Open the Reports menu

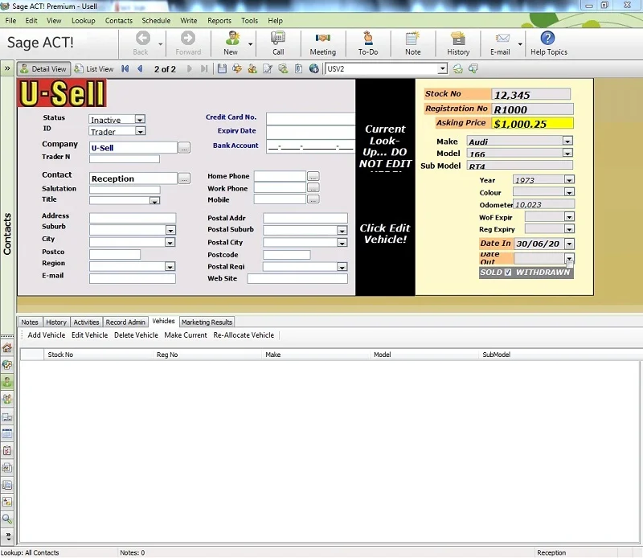pos(219,21)
